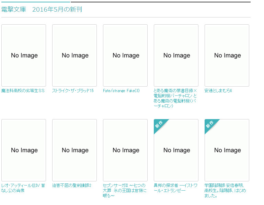Follow the ストライク・ザ・ブラッド15 text link
Image resolution: width=264 pixels, height=205 pixels.
point(73,91)
